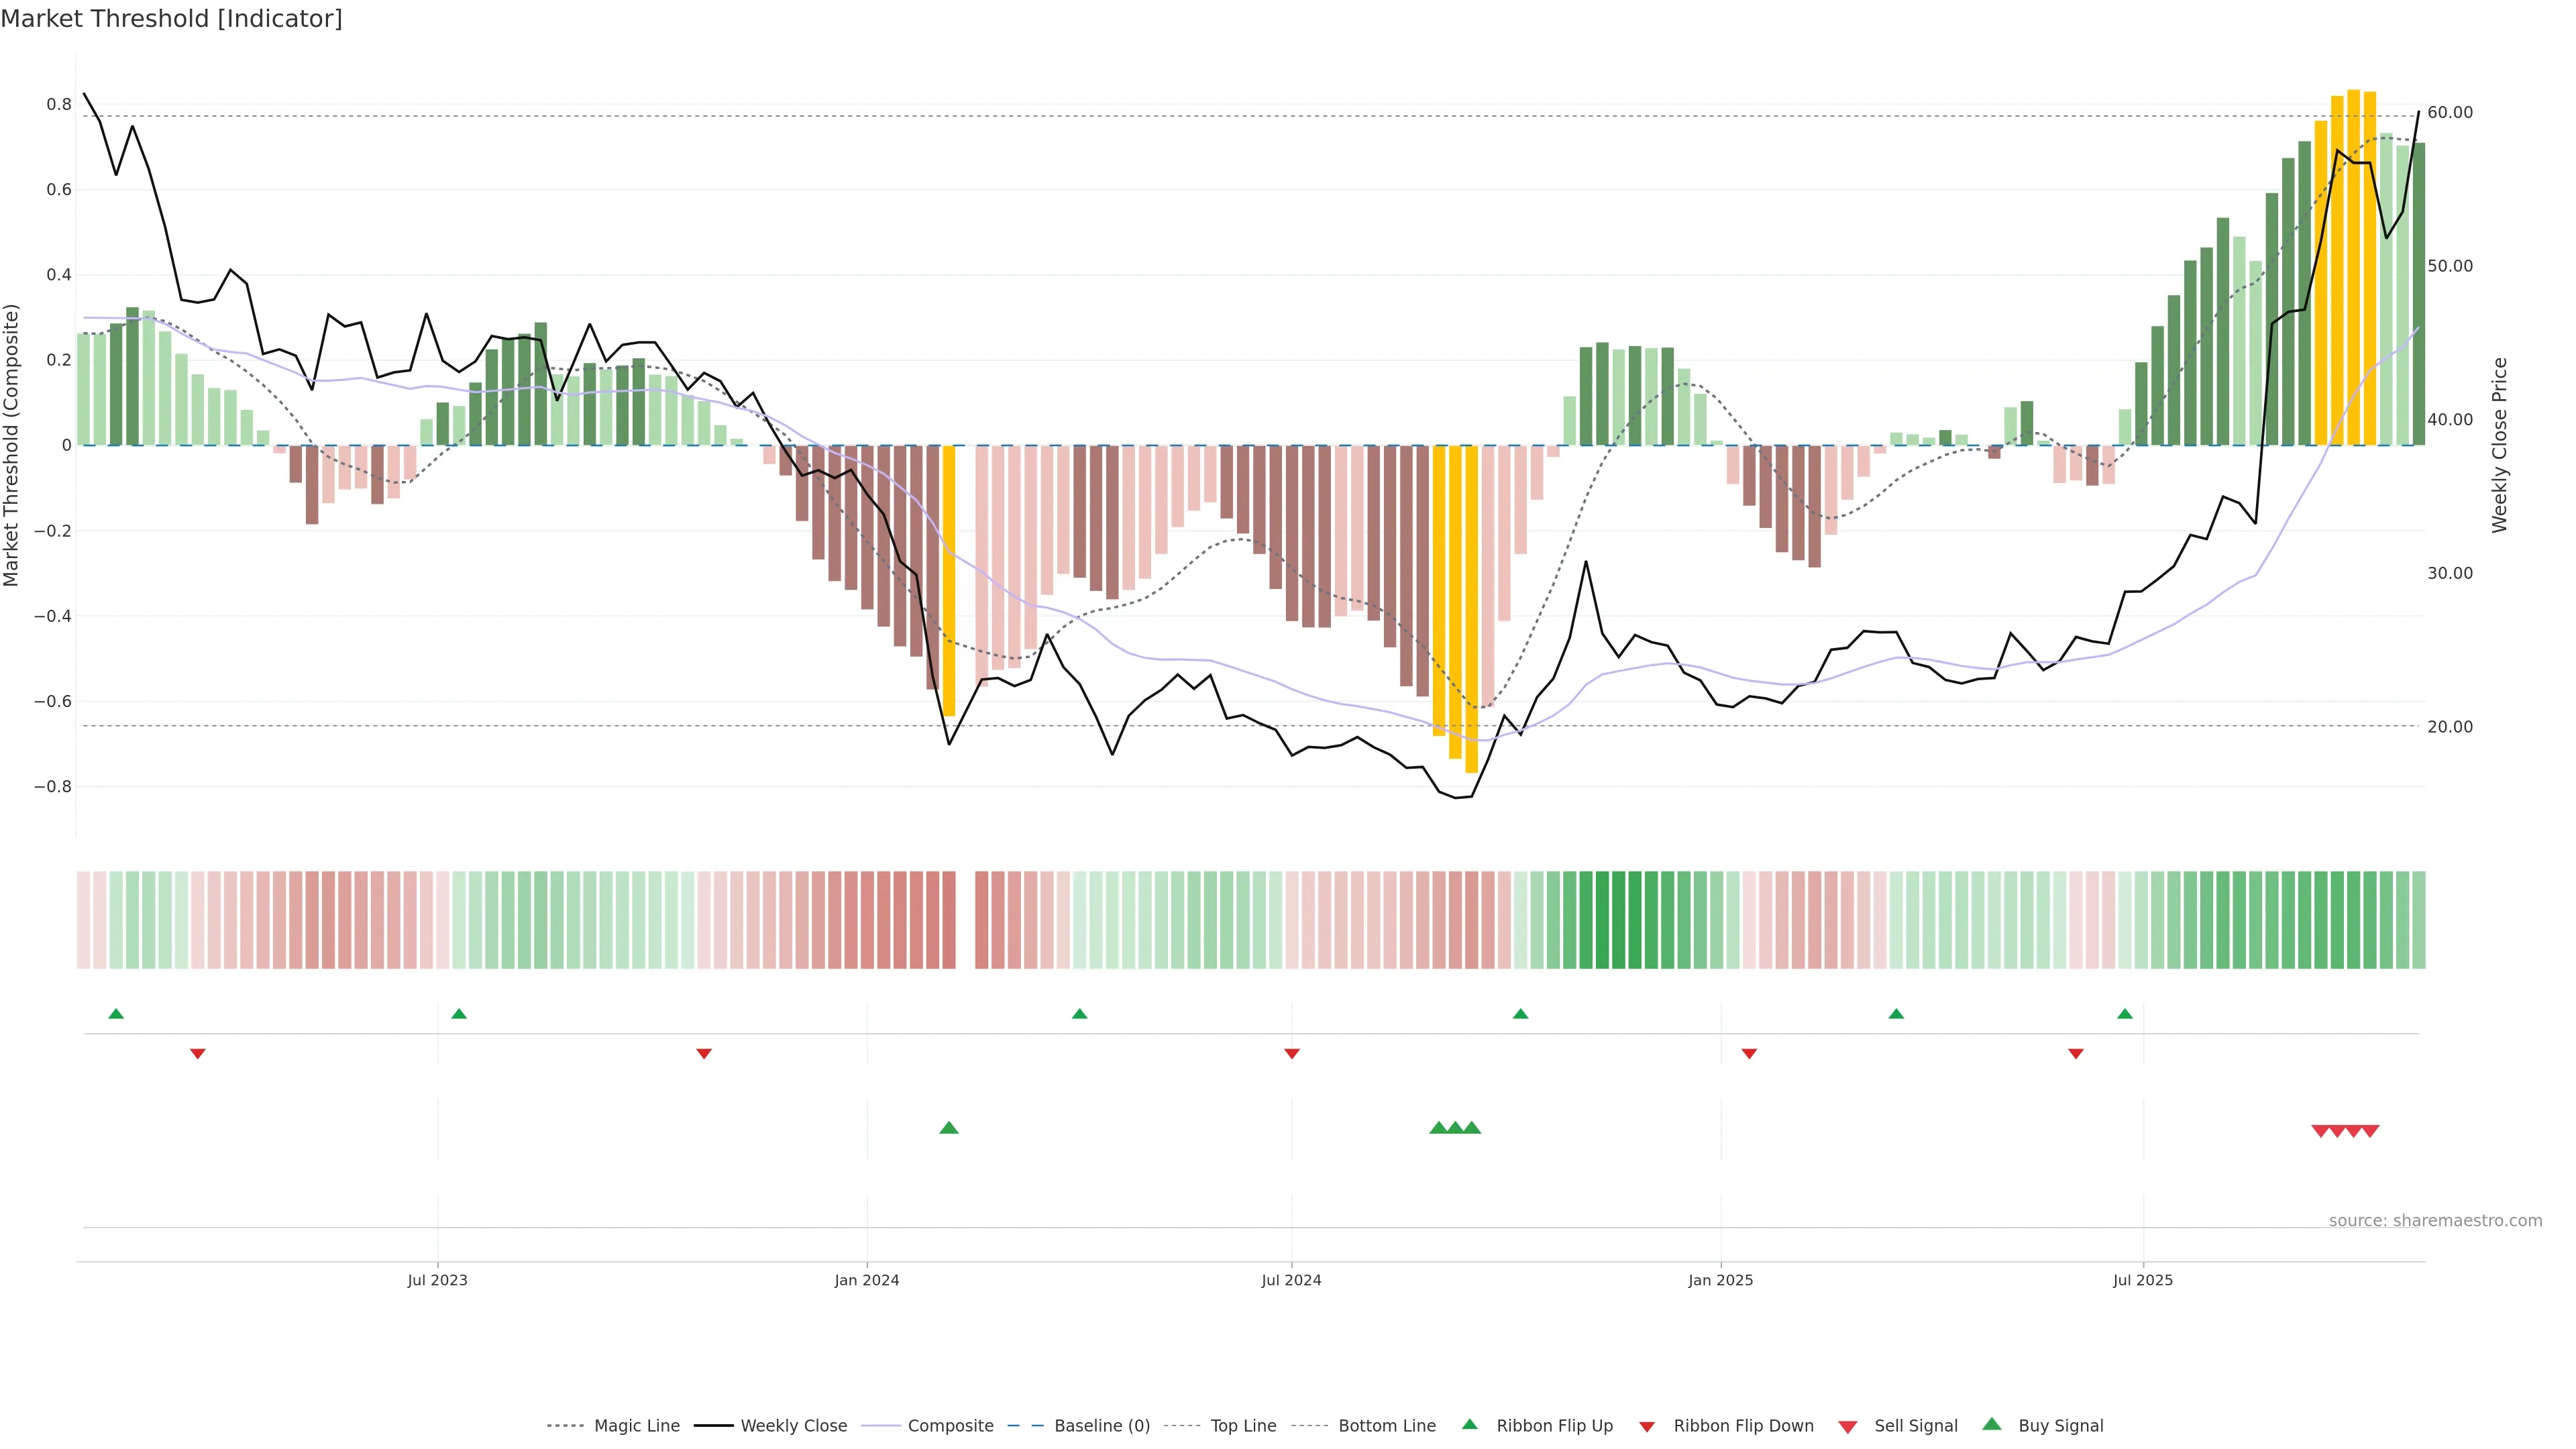
Task: Toggle the Composite legend entry
Action: click(950, 1426)
